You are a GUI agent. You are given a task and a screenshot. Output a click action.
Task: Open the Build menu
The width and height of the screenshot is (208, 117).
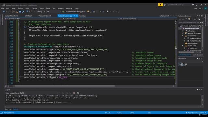(x=27, y=8)
